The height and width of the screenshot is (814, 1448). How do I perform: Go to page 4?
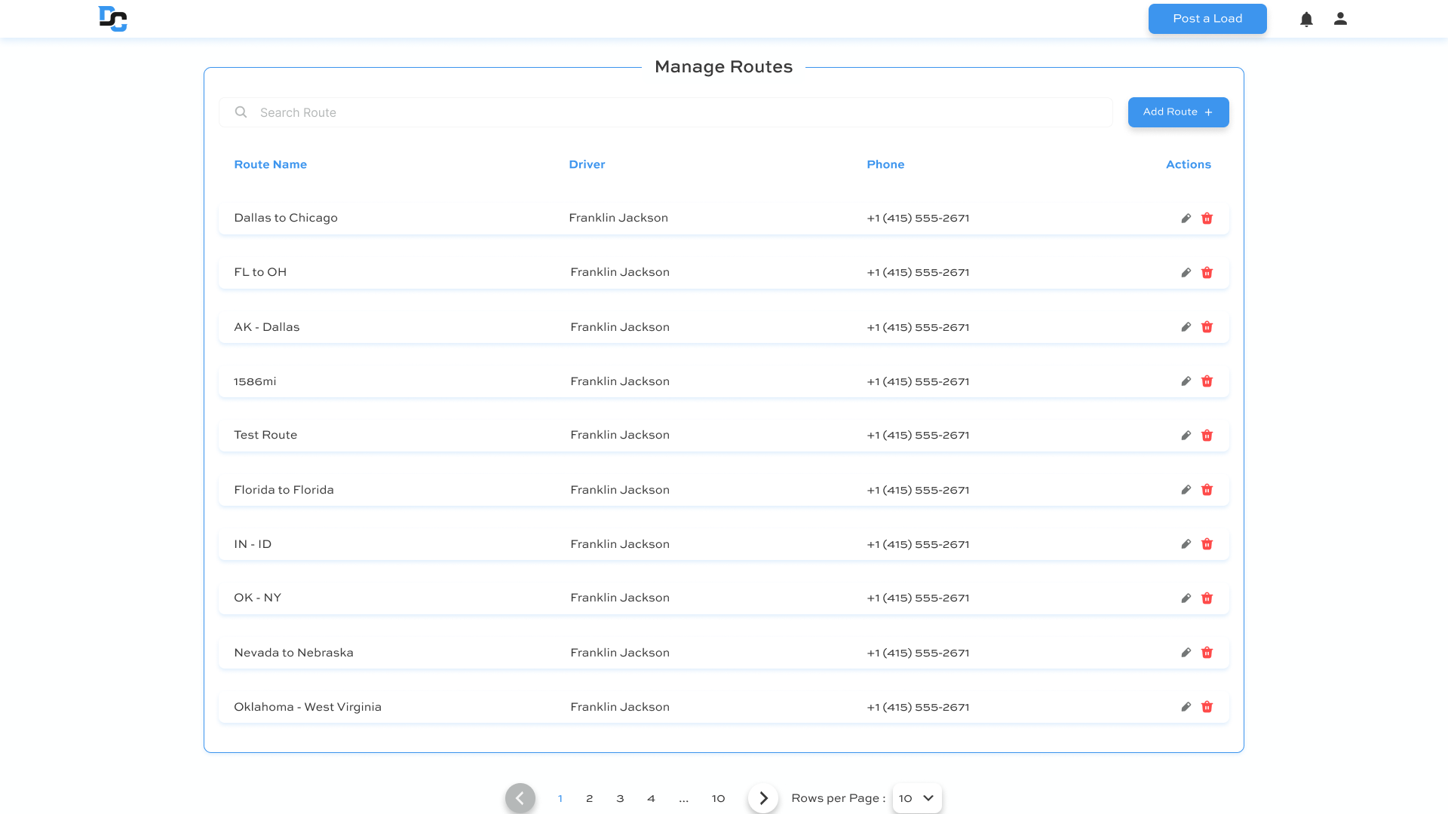tap(651, 798)
